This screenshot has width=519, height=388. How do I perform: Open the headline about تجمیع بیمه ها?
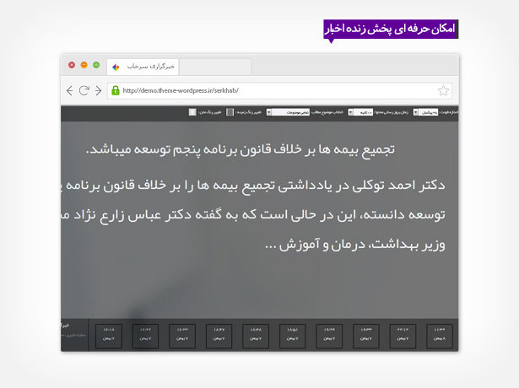pyautogui.click(x=241, y=149)
